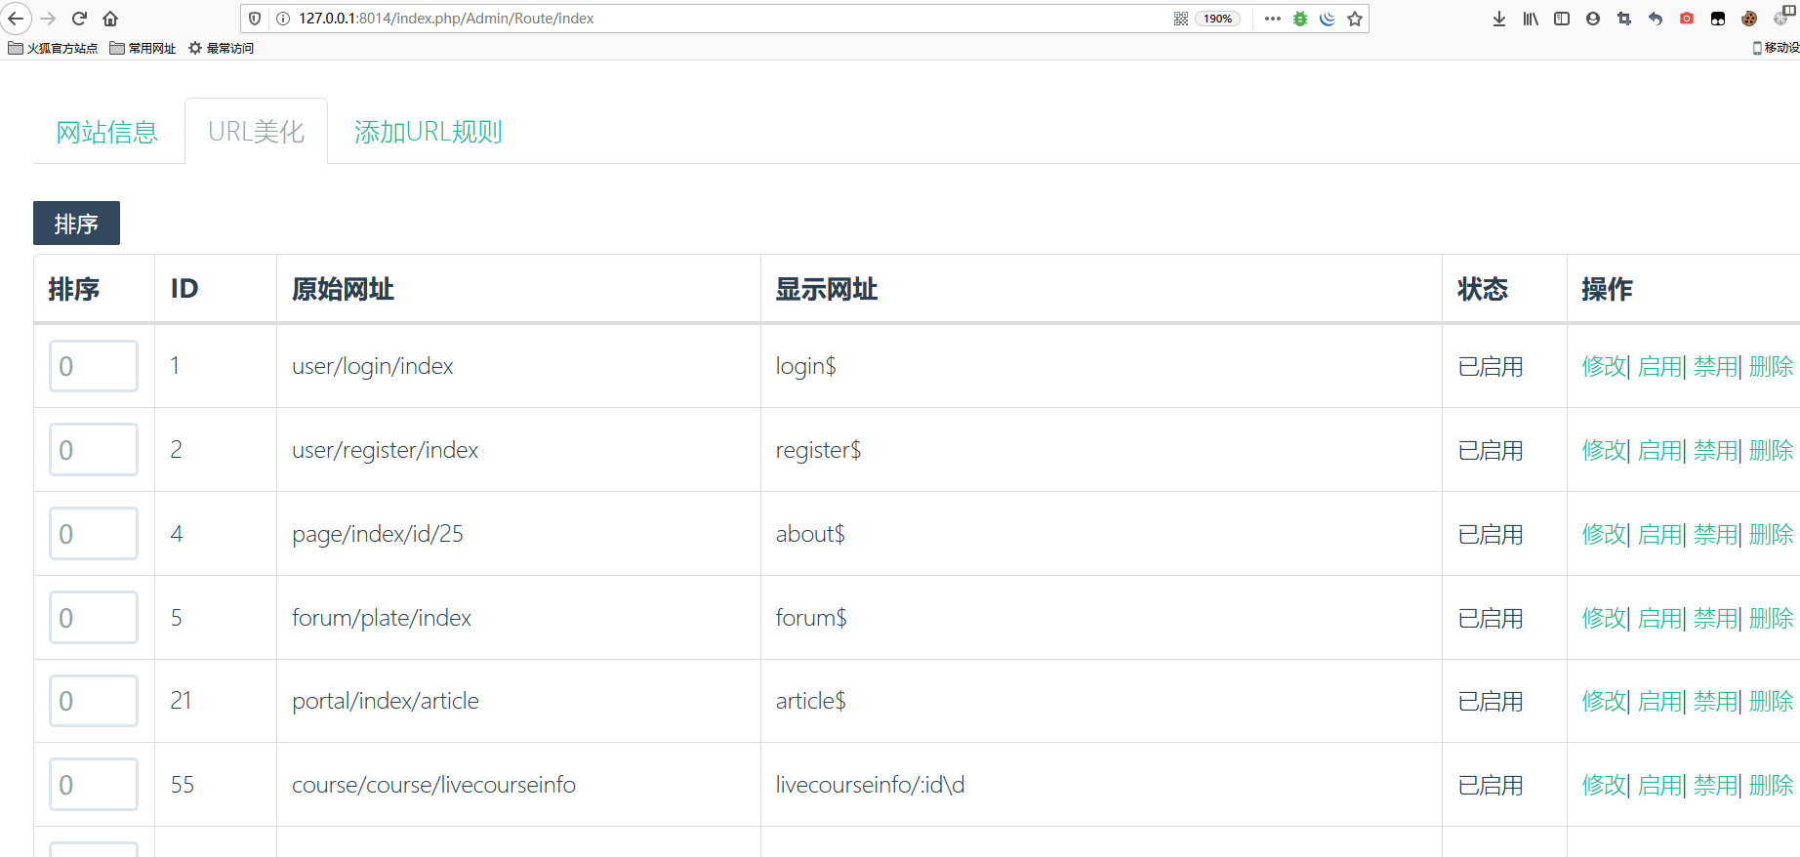
Task: Click 已启用 status in forum$ row
Action: [x=1491, y=618]
